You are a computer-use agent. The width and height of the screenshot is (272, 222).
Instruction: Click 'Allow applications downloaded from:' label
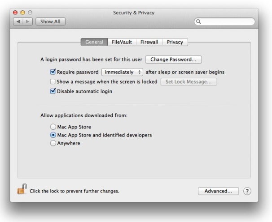(x=84, y=115)
